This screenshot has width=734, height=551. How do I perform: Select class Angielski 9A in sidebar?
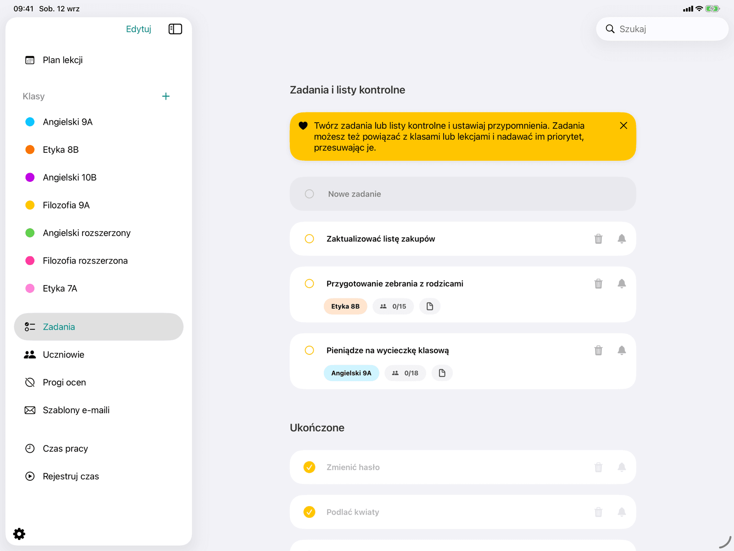[99, 122]
